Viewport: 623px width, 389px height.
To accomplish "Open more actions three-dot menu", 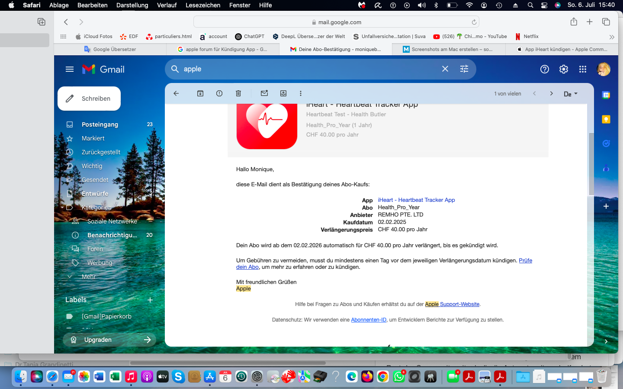I will pyautogui.click(x=301, y=93).
